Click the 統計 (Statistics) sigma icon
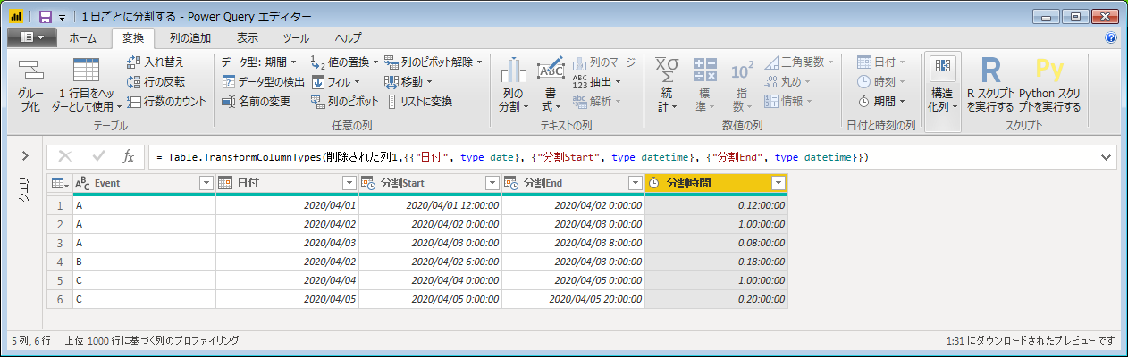 tap(666, 71)
